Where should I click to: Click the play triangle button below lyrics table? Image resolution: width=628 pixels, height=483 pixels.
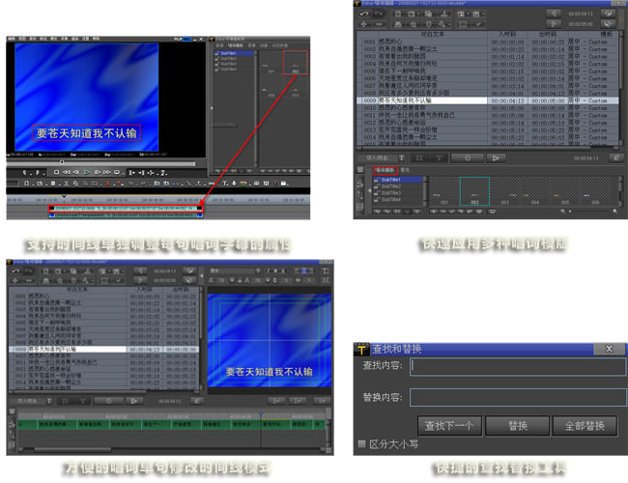pos(494,156)
